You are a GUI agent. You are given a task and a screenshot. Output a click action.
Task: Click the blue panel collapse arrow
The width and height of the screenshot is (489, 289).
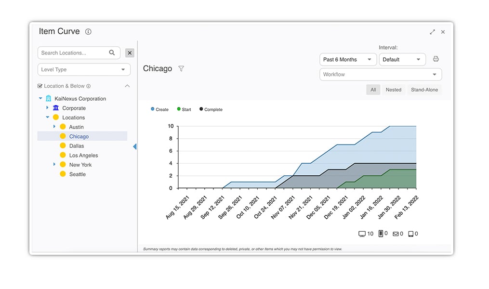click(135, 146)
